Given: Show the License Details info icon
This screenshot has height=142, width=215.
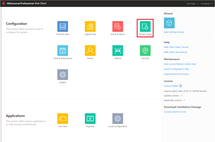Looking at the screenshot, I should tap(181, 86).
